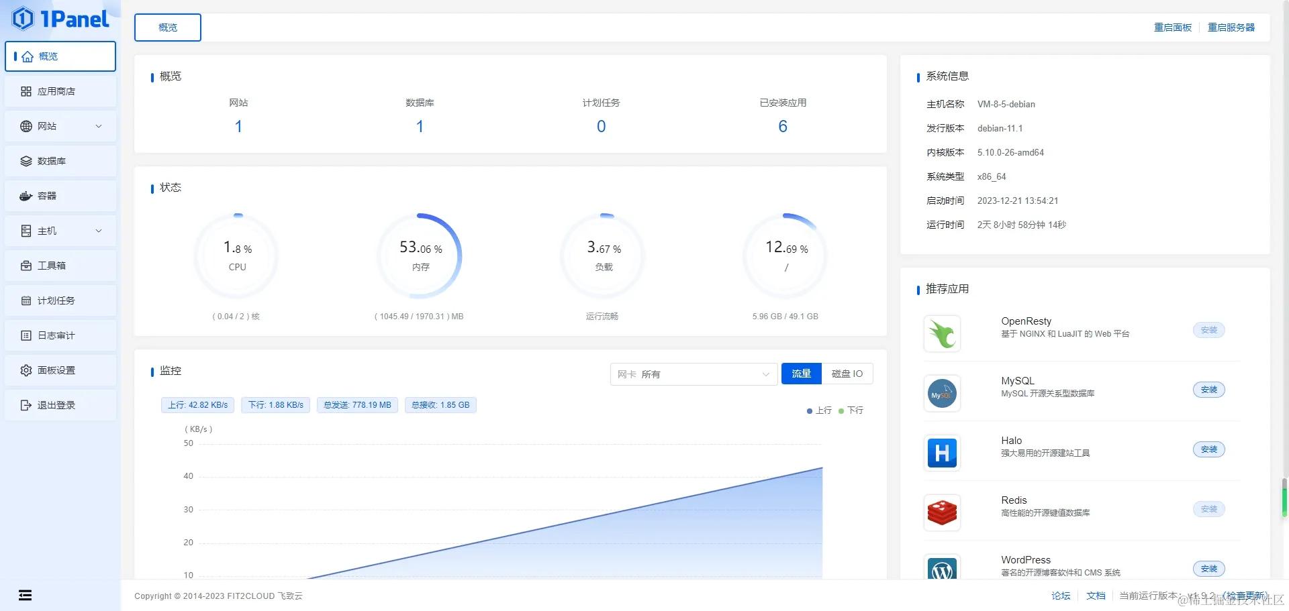Click the 内存 usage gauge

pos(420,256)
